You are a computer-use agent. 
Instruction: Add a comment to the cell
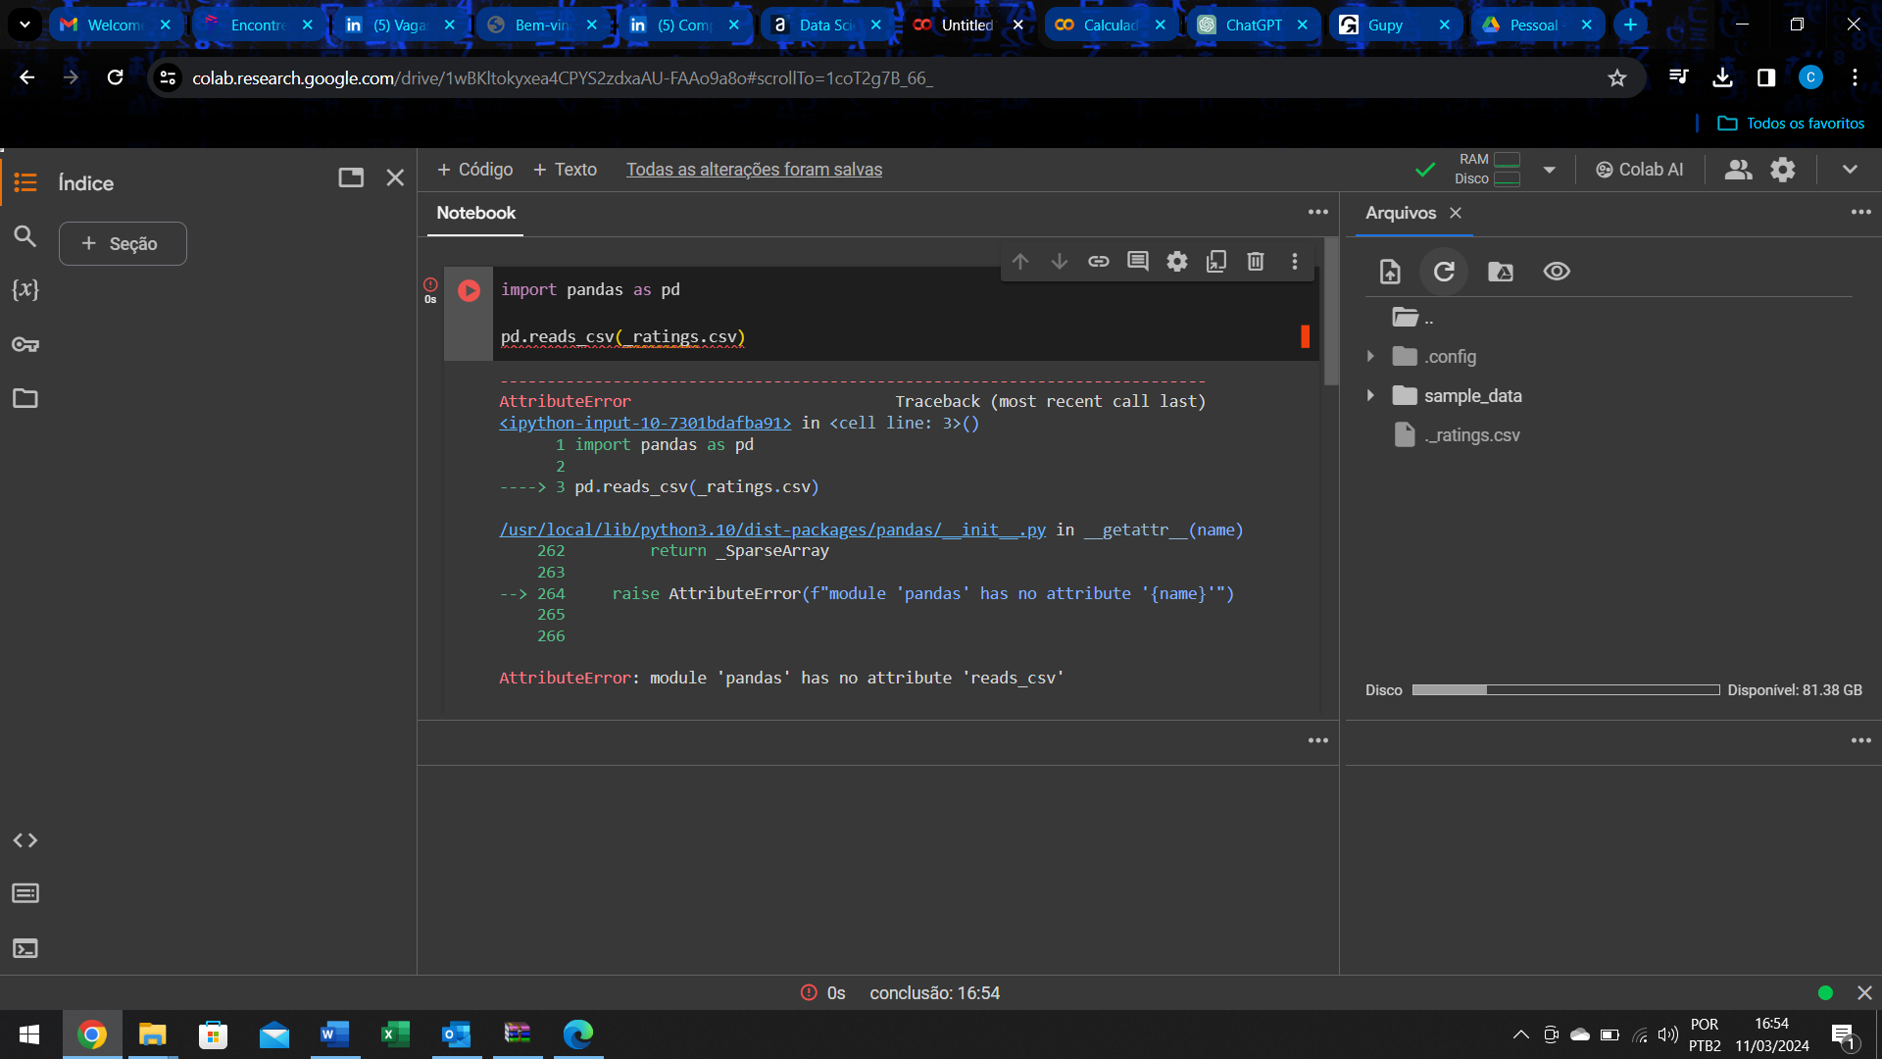(x=1138, y=261)
